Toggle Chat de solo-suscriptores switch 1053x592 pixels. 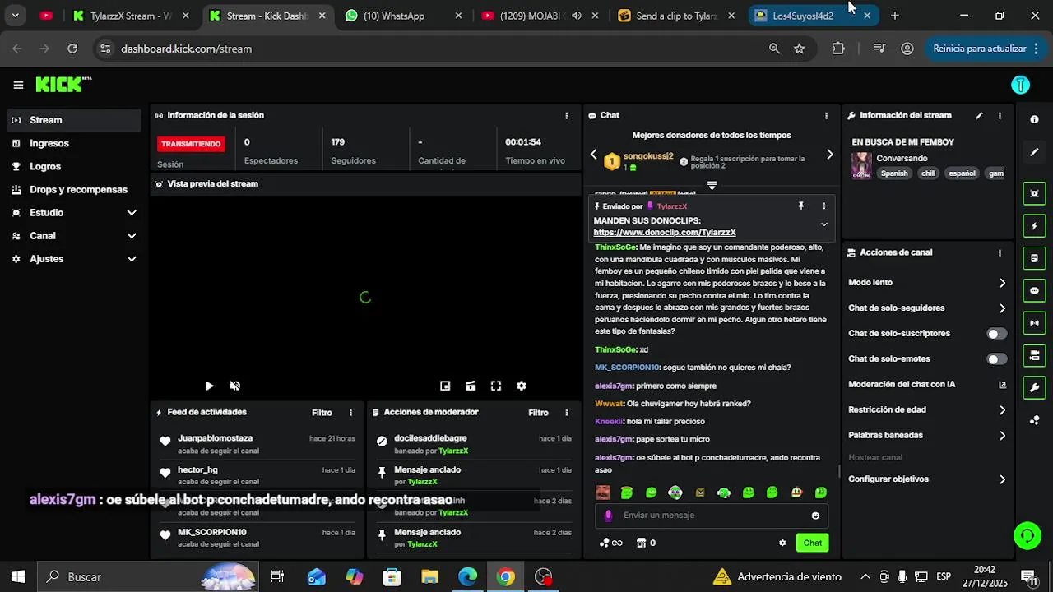tap(996, 334)
